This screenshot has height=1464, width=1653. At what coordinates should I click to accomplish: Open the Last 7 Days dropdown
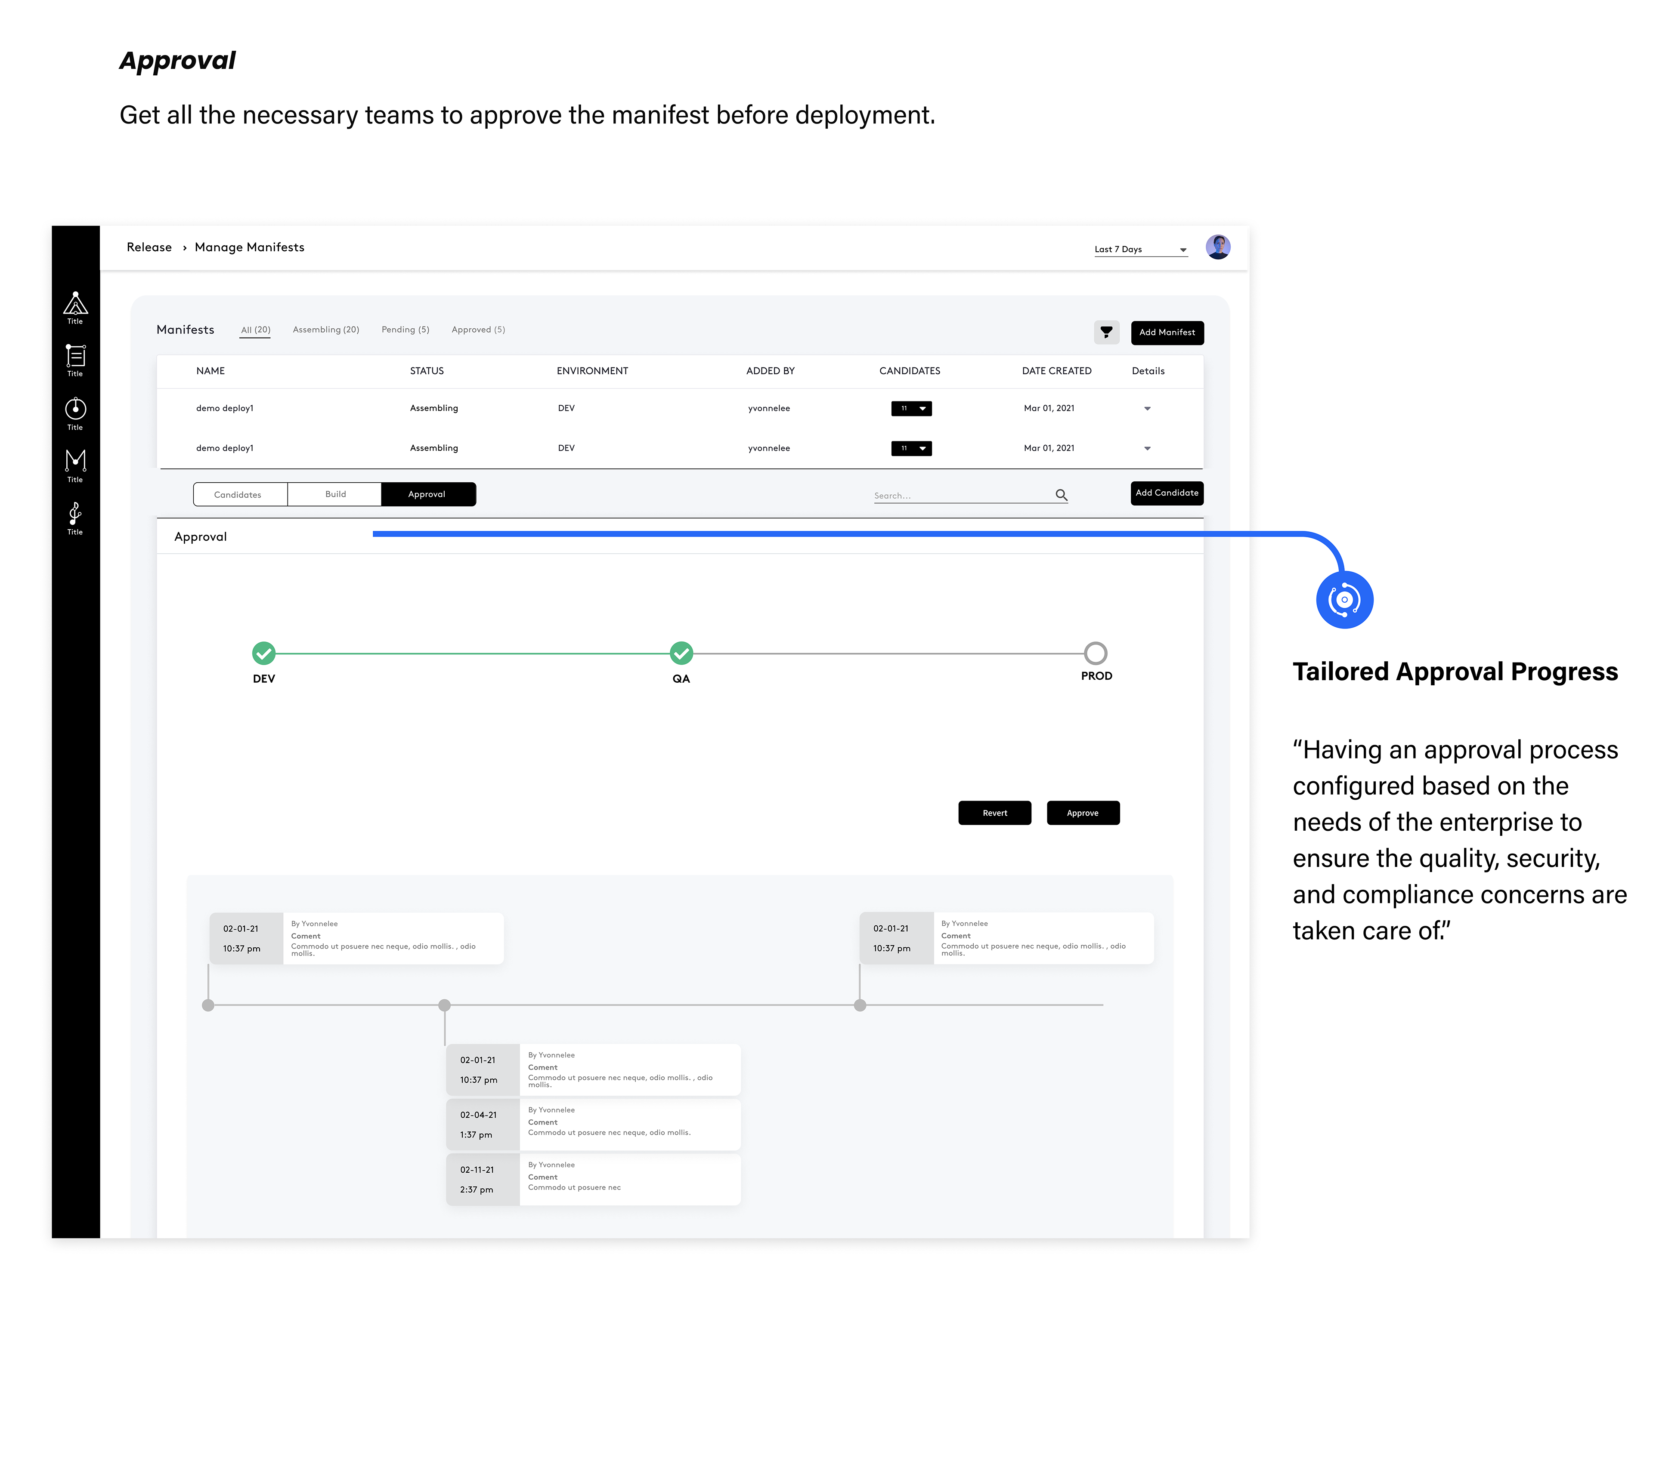(1140, 250)
